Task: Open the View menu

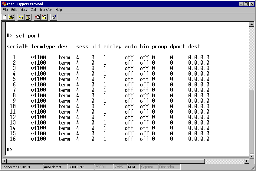Action: [24, 10]
